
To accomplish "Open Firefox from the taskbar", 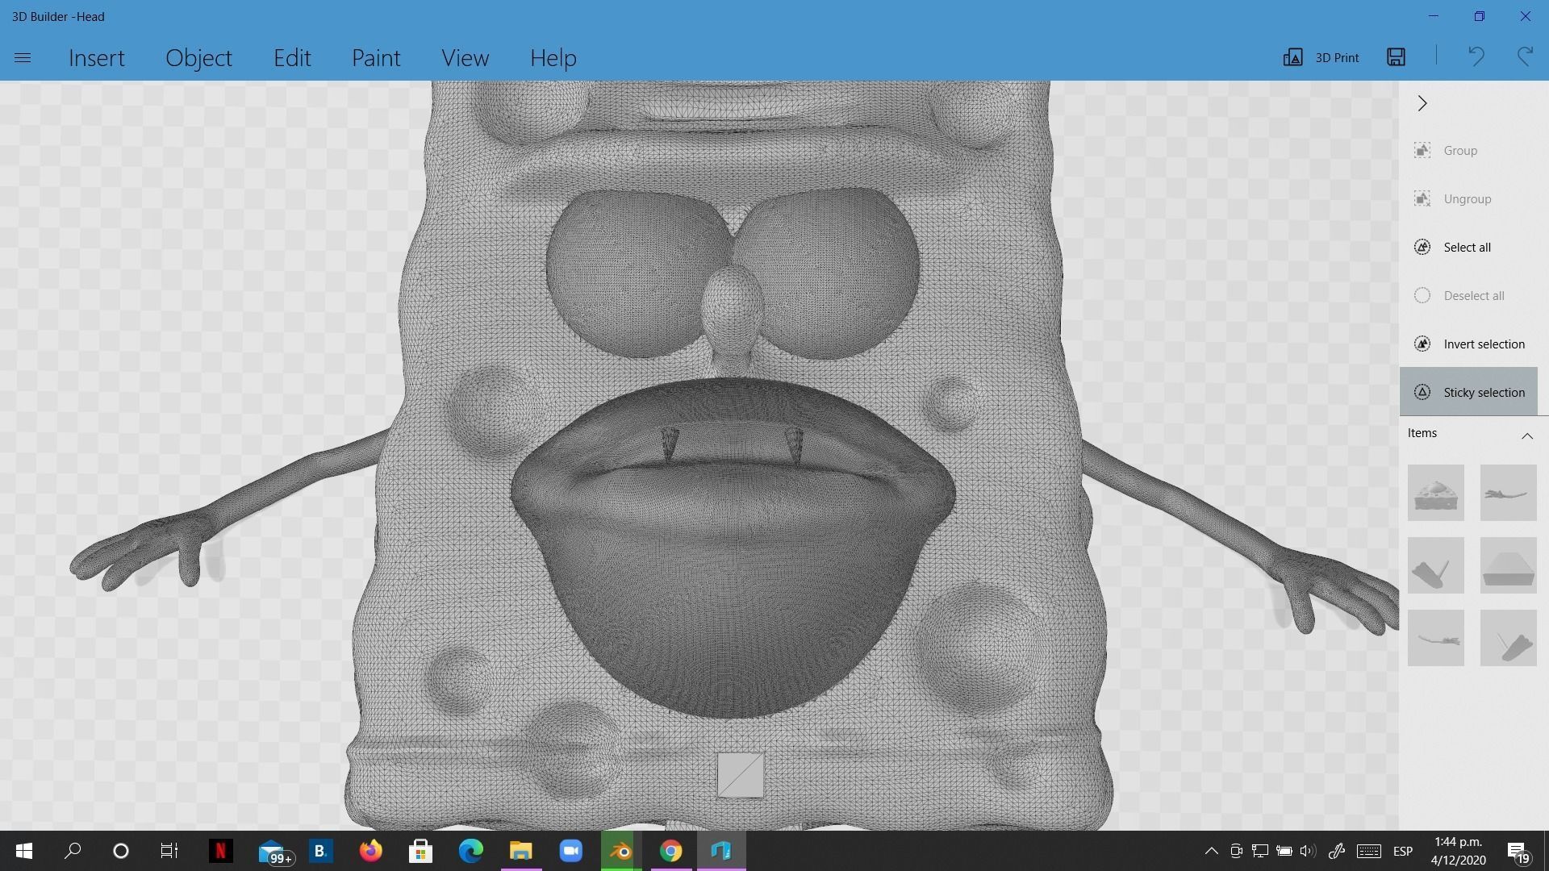I will coord(370,851).
